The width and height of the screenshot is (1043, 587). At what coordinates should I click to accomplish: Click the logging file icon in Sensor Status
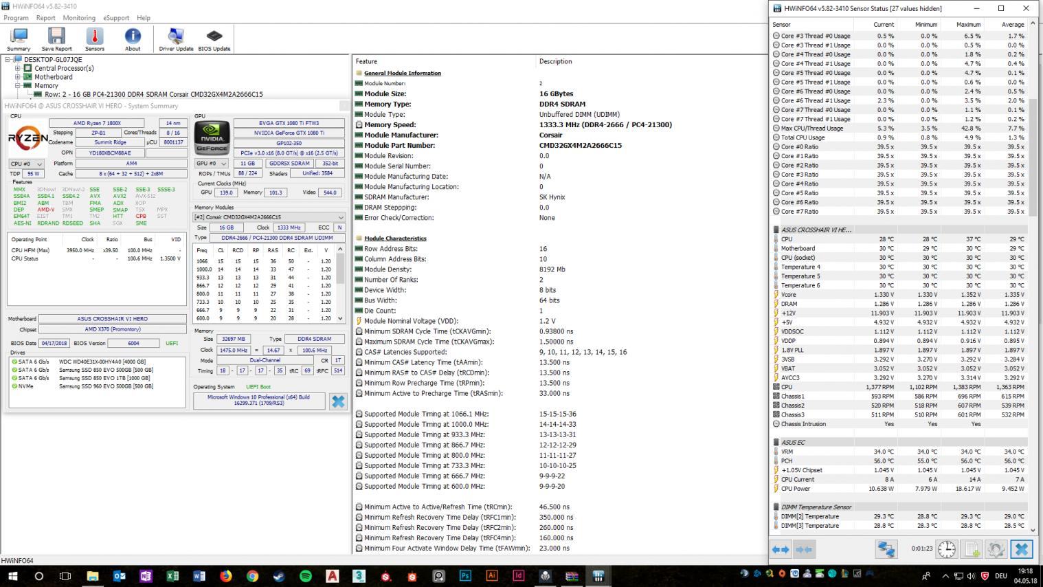972,549
